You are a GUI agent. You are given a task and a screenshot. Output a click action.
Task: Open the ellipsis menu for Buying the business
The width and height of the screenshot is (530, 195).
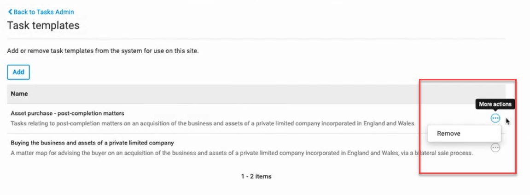(x=495, y=148)
